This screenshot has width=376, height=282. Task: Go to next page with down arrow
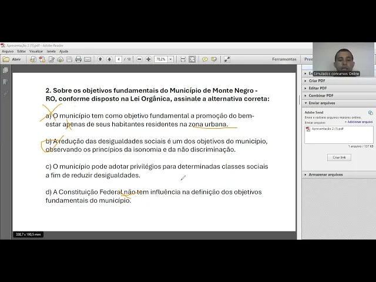click(x=109, y=59)
